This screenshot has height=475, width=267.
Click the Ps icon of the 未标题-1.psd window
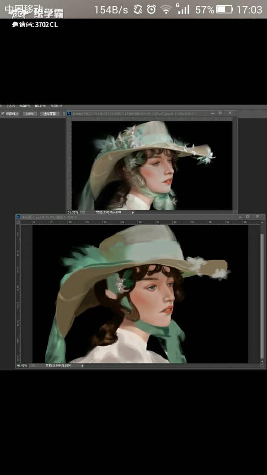pyautogui.click(x=18, y=217)
